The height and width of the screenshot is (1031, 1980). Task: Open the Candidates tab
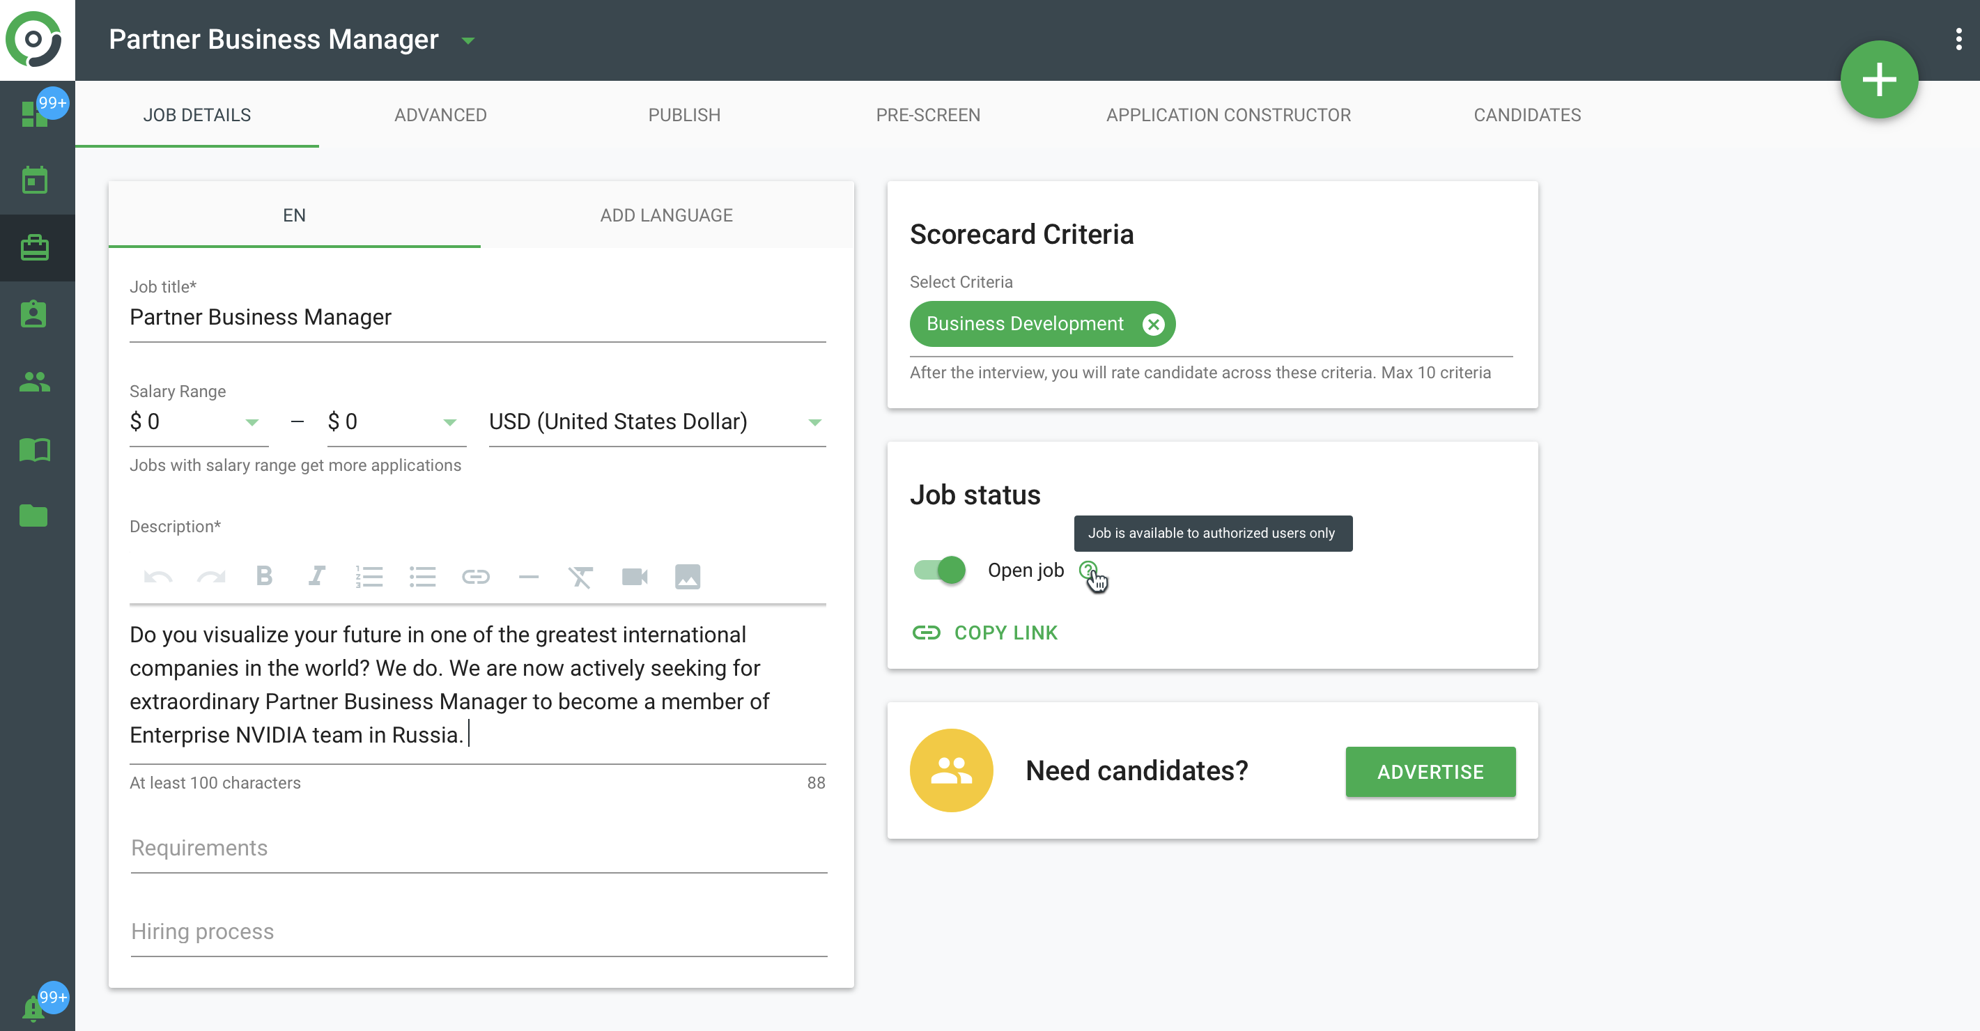click(1526, 114)
